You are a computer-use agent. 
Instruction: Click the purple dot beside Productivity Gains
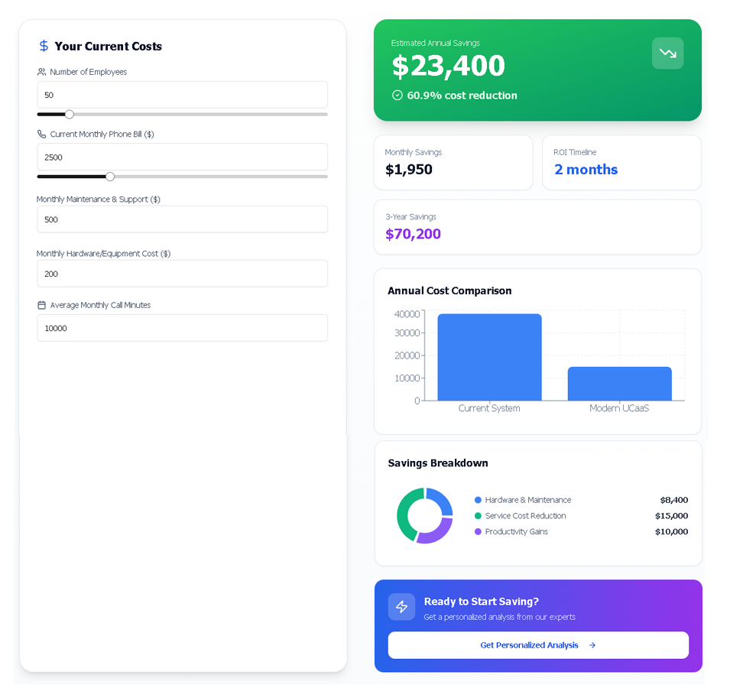(x=476, y=532)
